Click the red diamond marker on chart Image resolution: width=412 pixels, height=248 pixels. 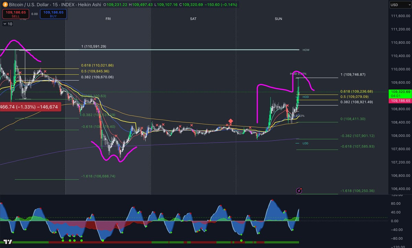(231, 121)
